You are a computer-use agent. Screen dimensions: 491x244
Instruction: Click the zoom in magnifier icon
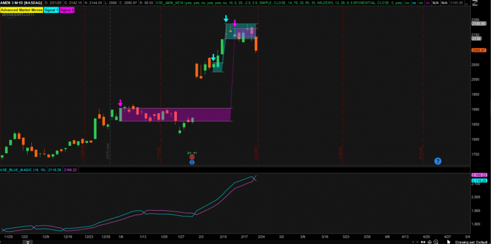tap(436, 242)
